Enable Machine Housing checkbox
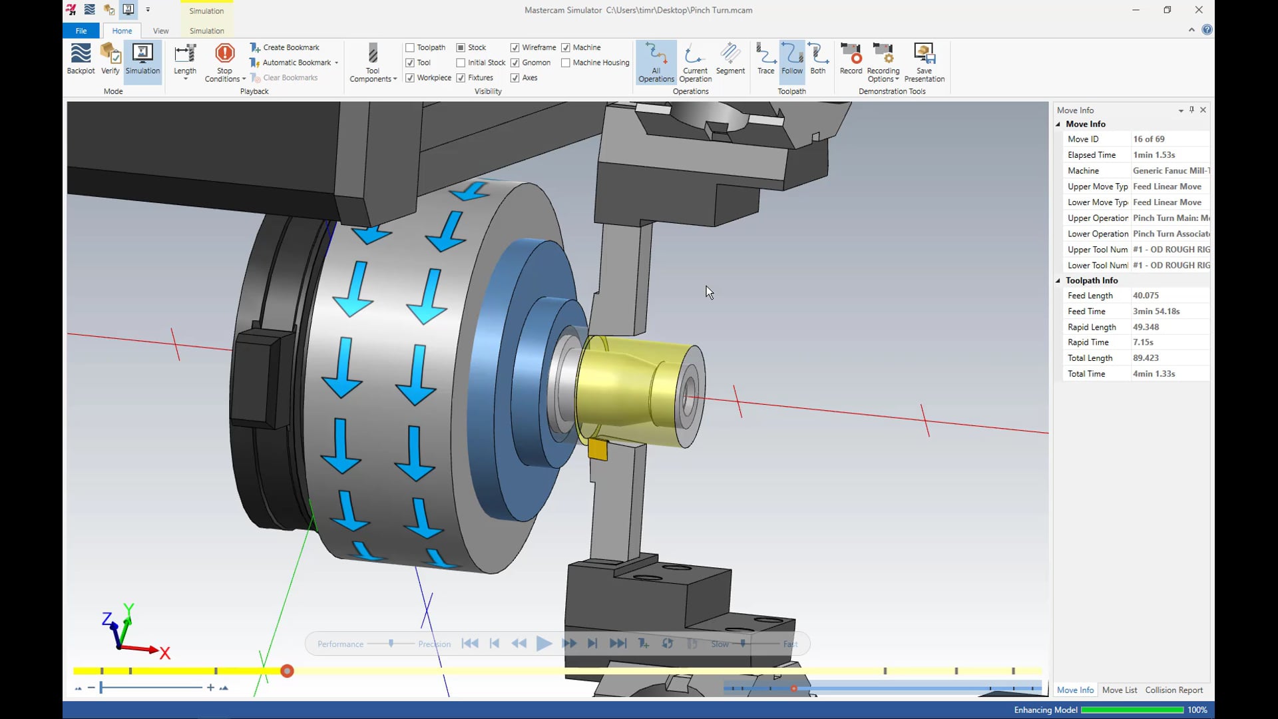 (x=566, y=63)
